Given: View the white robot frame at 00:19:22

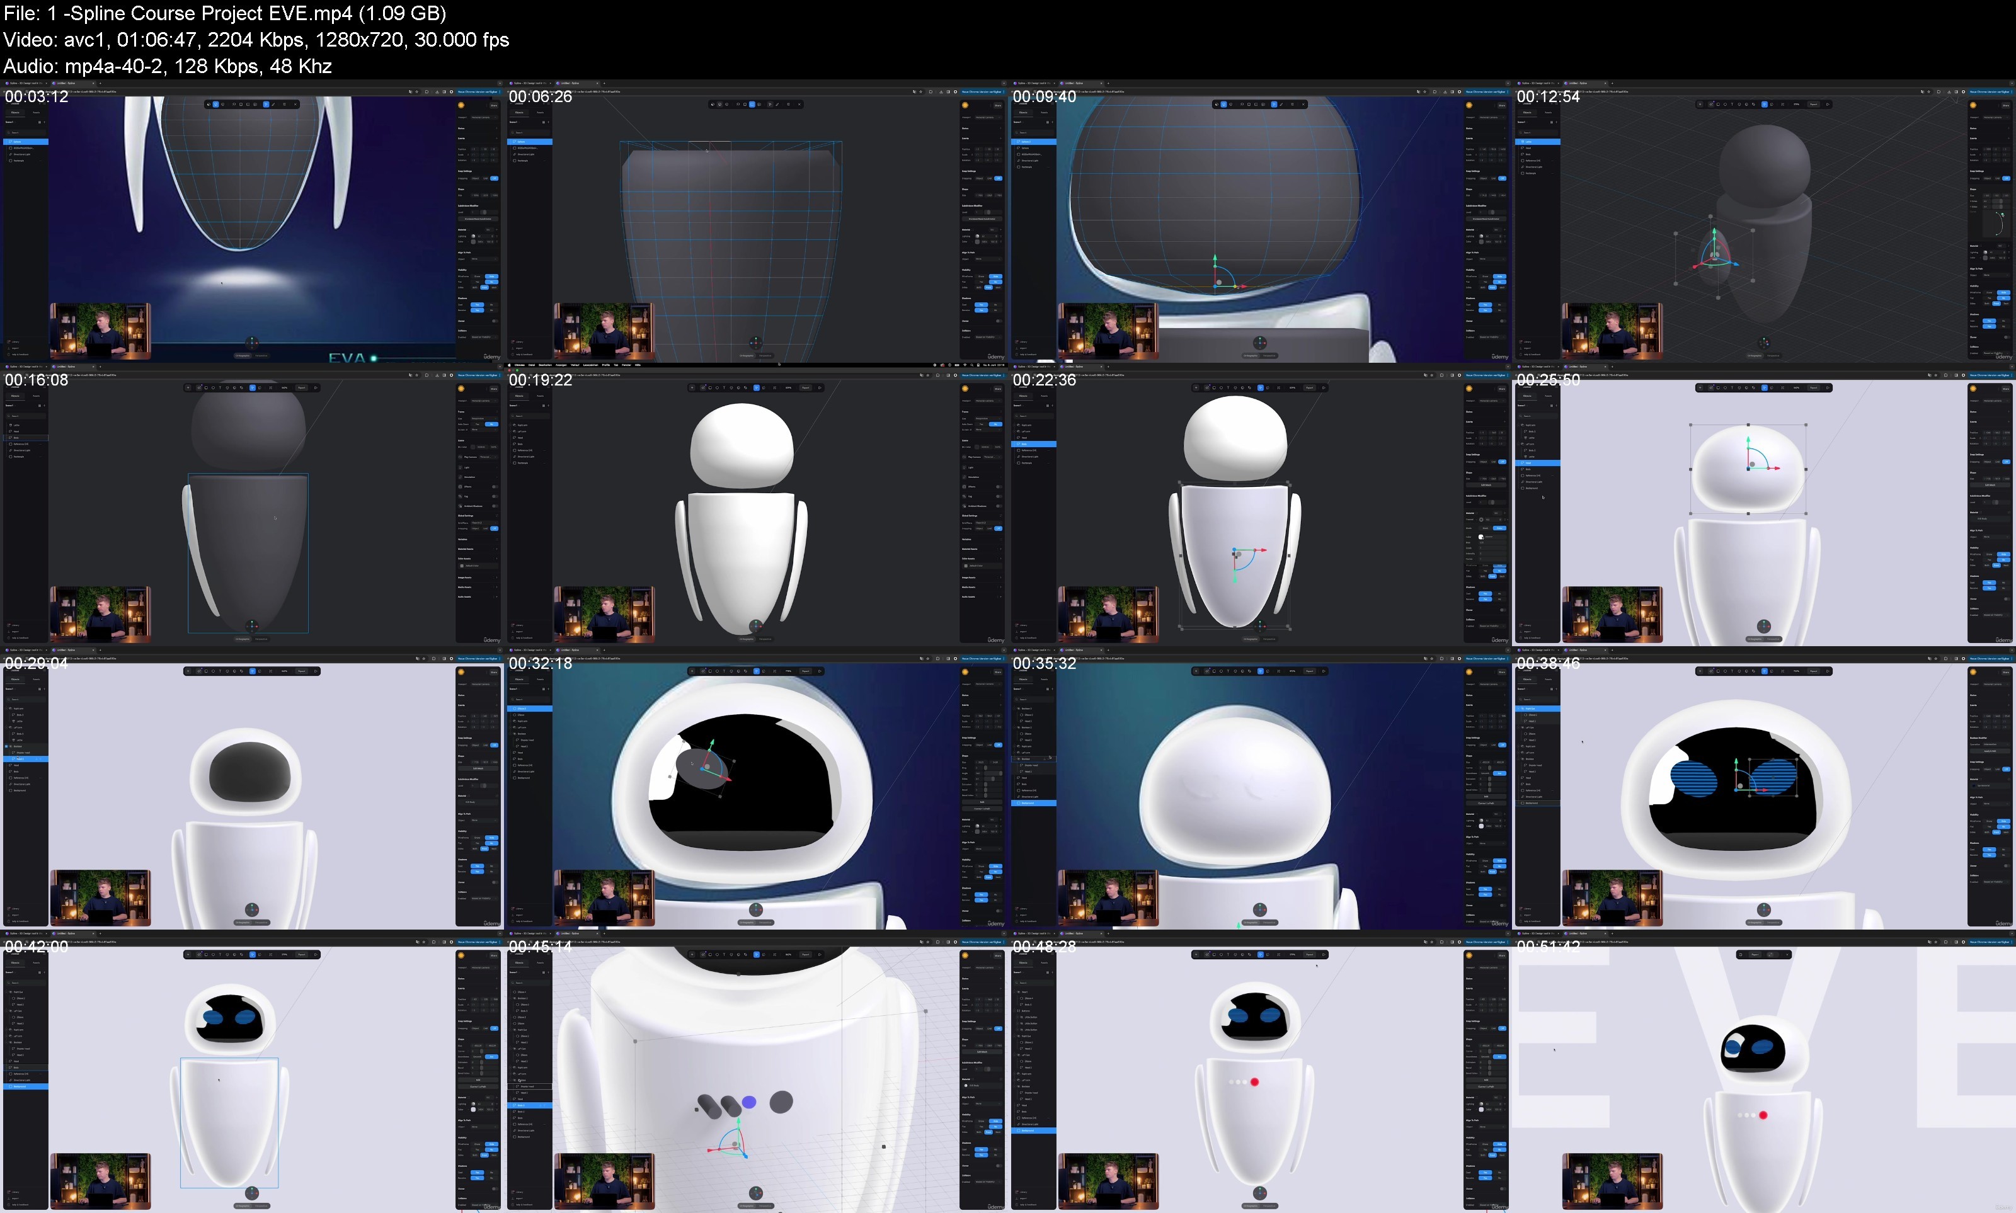Looking at the screenshot, I should [x=755, y=504].
